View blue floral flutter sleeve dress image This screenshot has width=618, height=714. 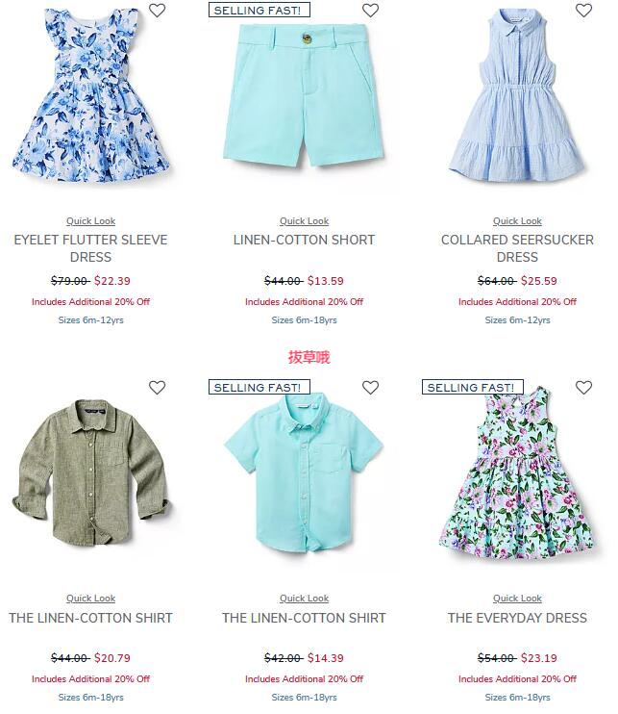91,95
